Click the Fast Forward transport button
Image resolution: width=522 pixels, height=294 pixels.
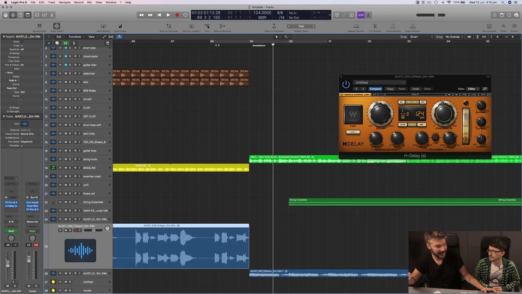point(150,15)
